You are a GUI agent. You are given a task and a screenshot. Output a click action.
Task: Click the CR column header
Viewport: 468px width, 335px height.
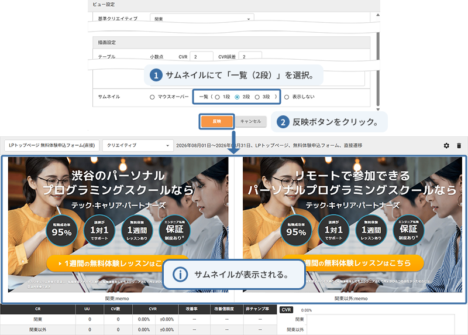[38, 309]
